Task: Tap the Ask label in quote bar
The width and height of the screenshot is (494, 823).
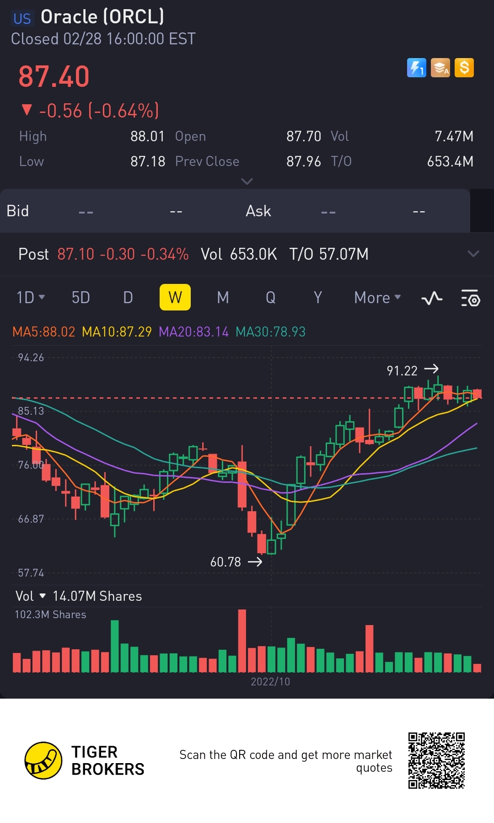Action: tap(258, 211)
